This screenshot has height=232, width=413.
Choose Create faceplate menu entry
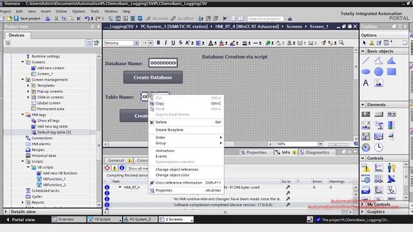tap(186, 130)
